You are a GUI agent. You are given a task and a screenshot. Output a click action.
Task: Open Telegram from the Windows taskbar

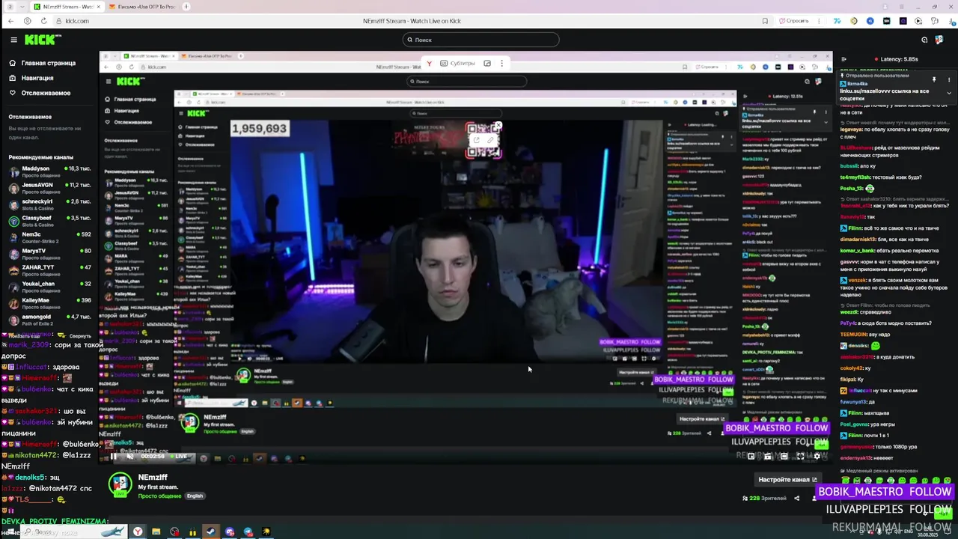[x=248, y=532]
